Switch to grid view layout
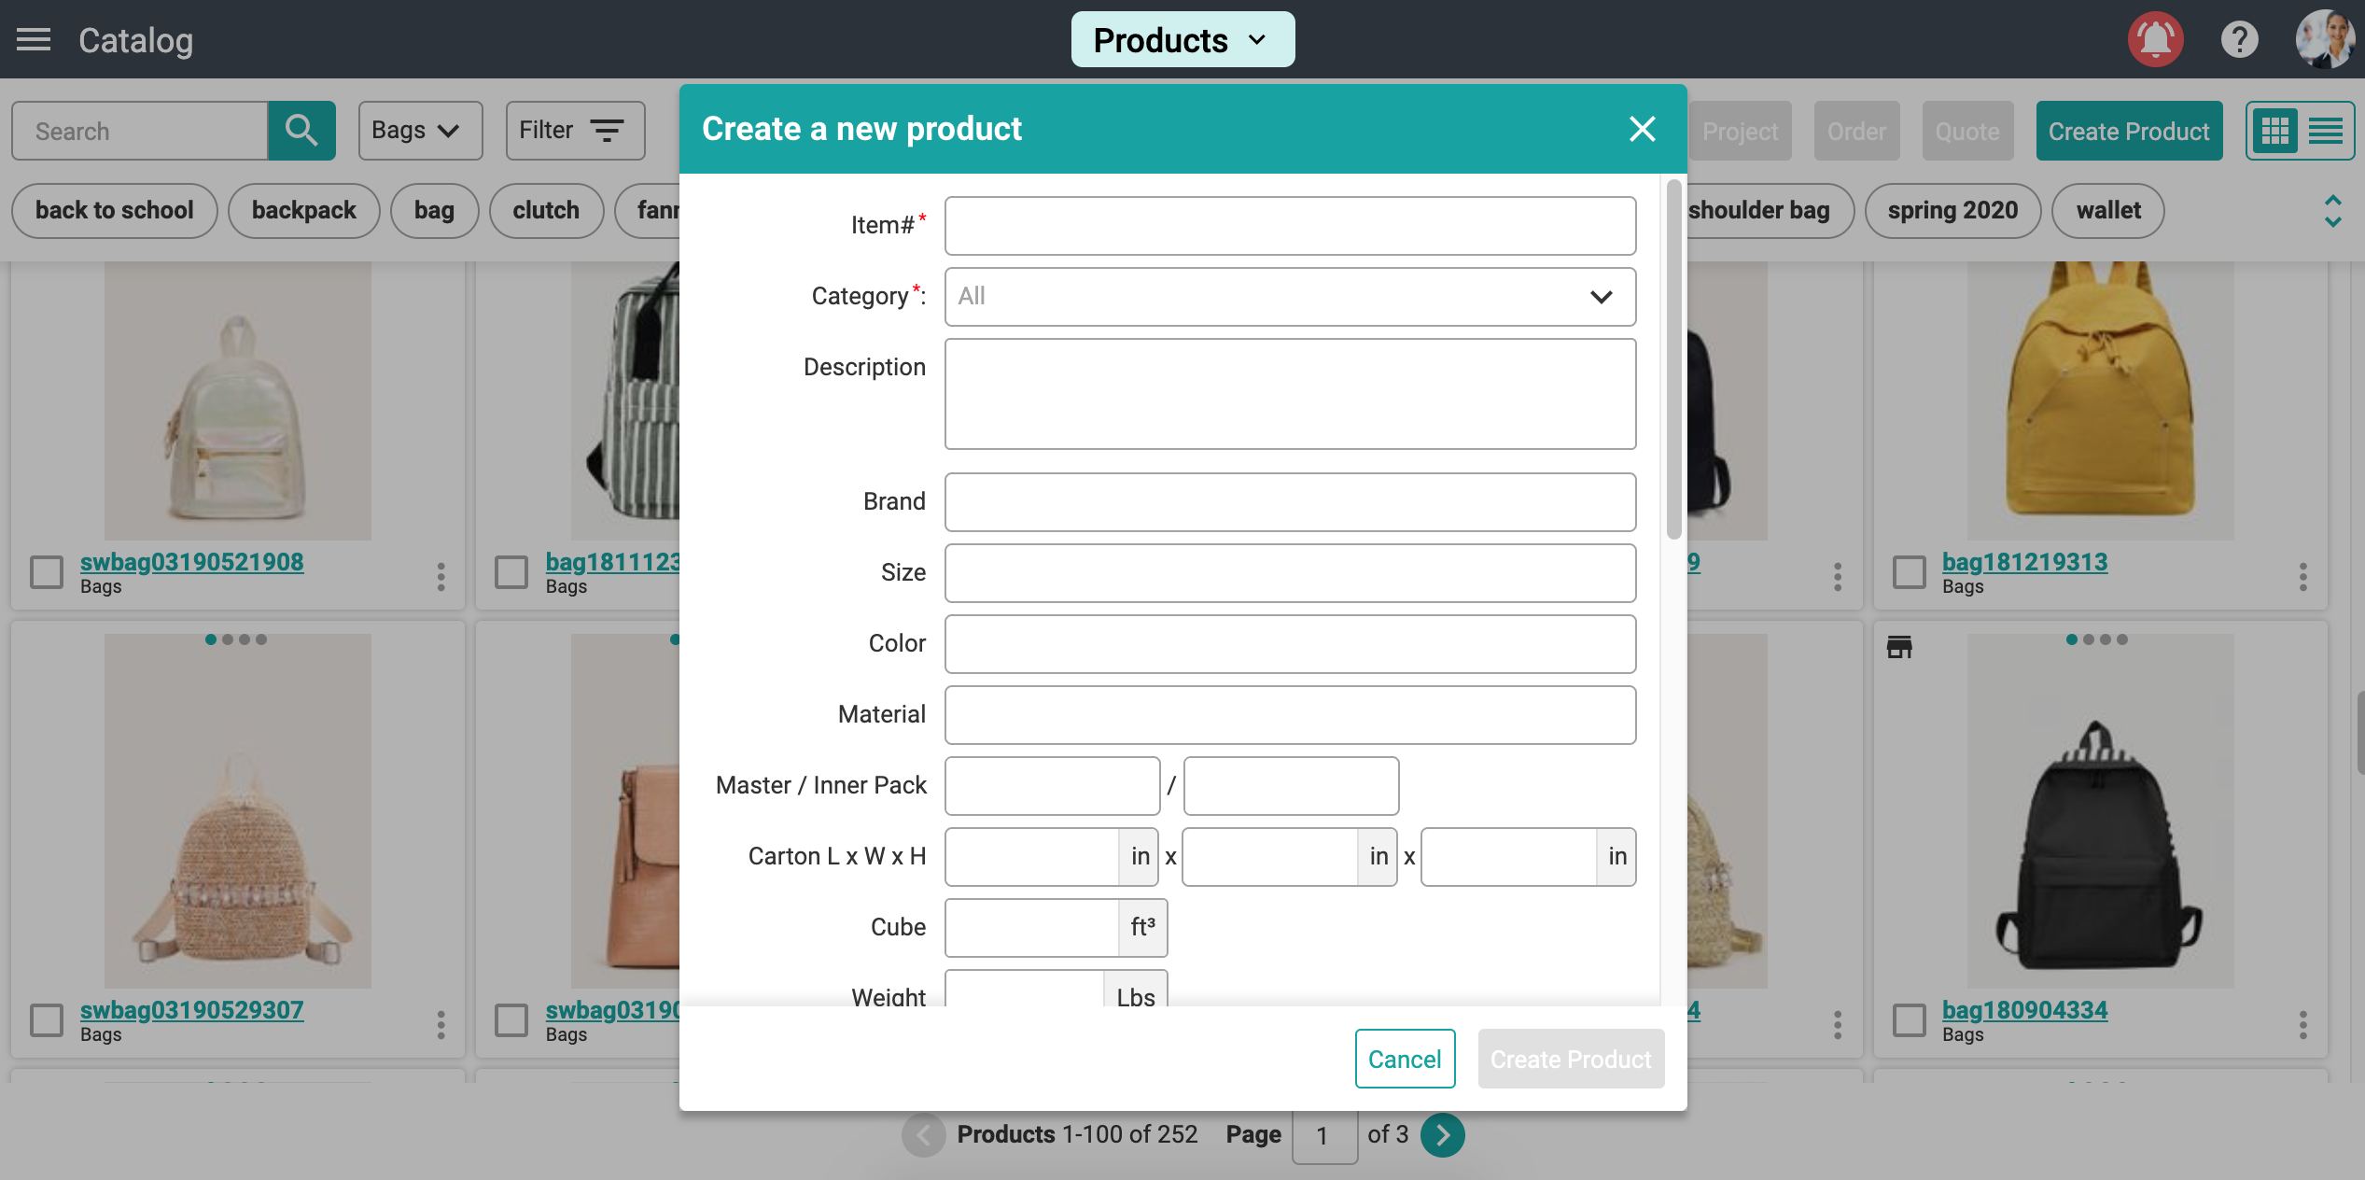Screen dimensions: 2365x1180 pyautogui.click(x=2274, y=131)
